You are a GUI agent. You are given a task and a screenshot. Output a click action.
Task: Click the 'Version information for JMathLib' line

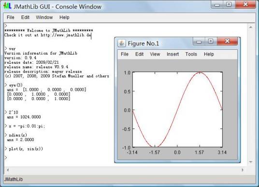click(41, 53)
